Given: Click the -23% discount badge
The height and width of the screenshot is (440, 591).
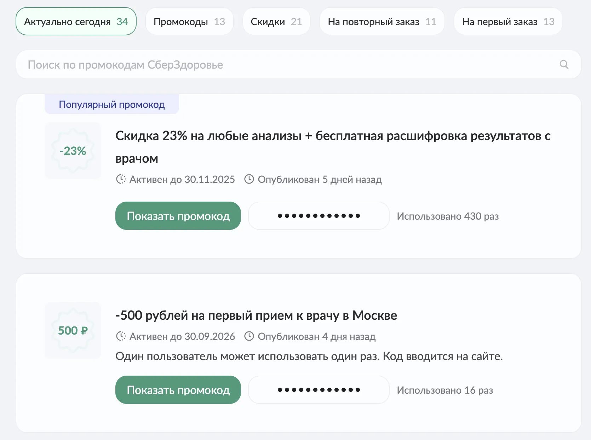Looking at the screenshot, I should pos(73,151).
